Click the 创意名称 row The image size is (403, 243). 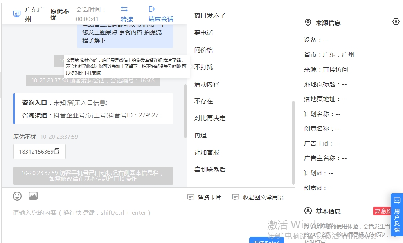coord(322,128)
